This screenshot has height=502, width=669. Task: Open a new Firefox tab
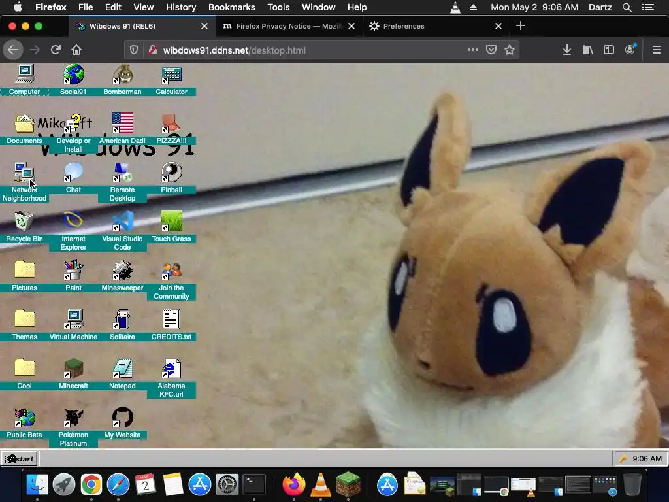tap(521, 26)
